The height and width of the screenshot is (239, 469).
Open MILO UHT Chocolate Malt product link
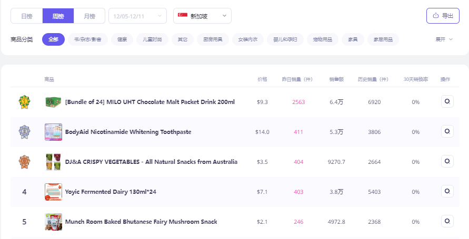(x=150, y=102)
